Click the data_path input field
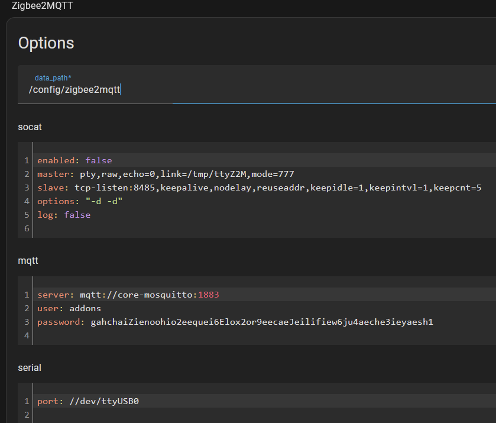496x423 pixels. point(236,89)
